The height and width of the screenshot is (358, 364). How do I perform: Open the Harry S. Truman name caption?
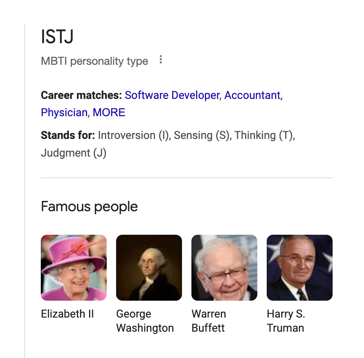pyautogui.click(x=286, y=321)
